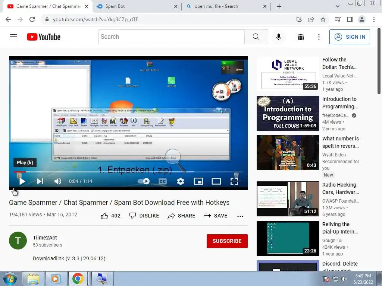Click the install/download page icon in address bar

(299, 19)
